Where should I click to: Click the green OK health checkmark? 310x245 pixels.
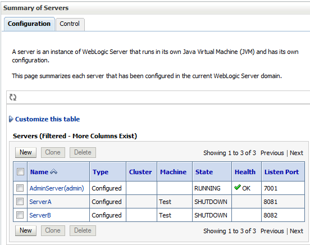[237, 187]
